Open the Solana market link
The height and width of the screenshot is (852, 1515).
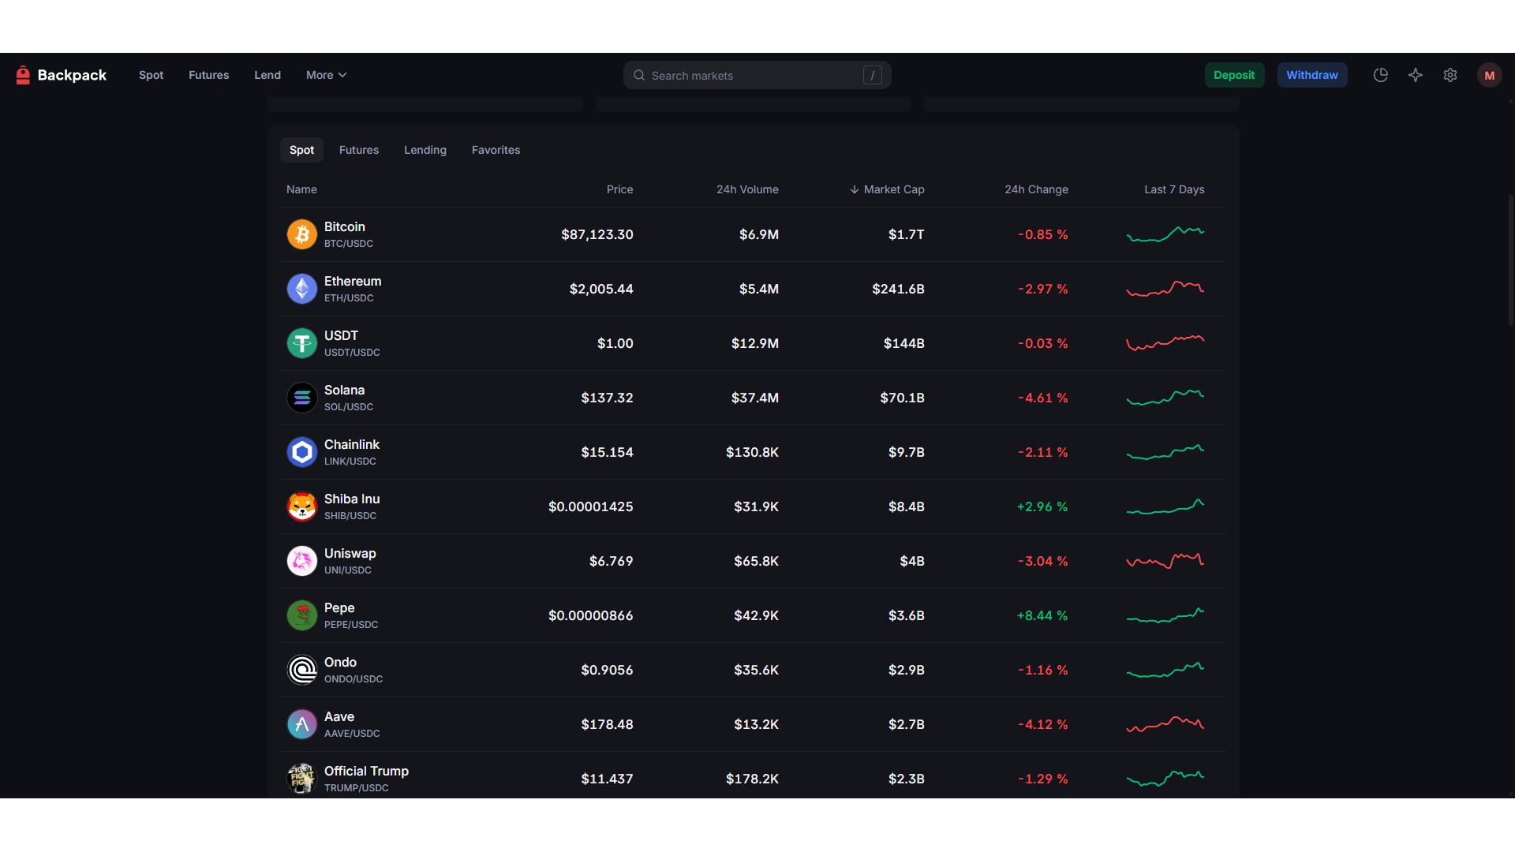(344, 390)
